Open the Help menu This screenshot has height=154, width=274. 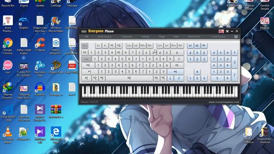pyautogui.click(x=176, y=37)
